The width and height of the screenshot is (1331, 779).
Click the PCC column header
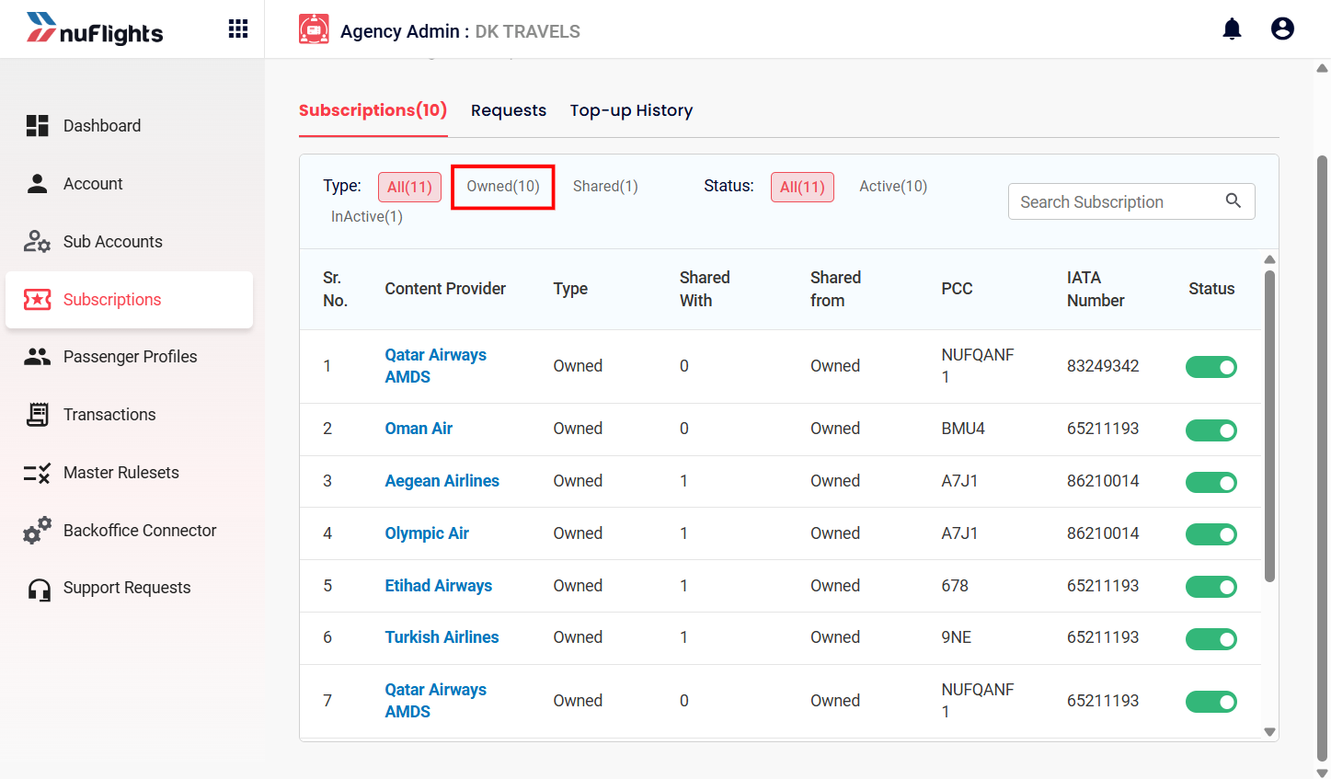point(957,289)
